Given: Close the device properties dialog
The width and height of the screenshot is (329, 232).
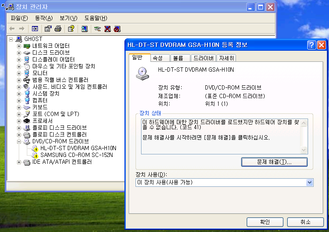Looking at the screenshot, I should (x=321, y=45).
